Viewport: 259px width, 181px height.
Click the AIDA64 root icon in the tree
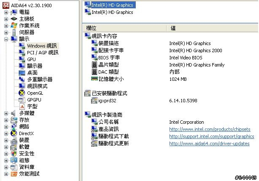coord(6,5)
